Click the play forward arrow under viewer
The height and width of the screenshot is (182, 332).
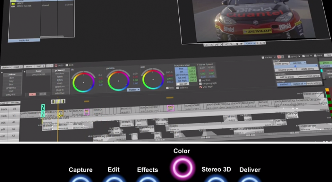click(x=241, y=43)
